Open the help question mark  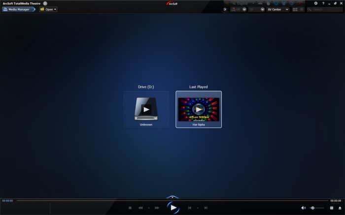pyautogui.click(x=323, y=3)
